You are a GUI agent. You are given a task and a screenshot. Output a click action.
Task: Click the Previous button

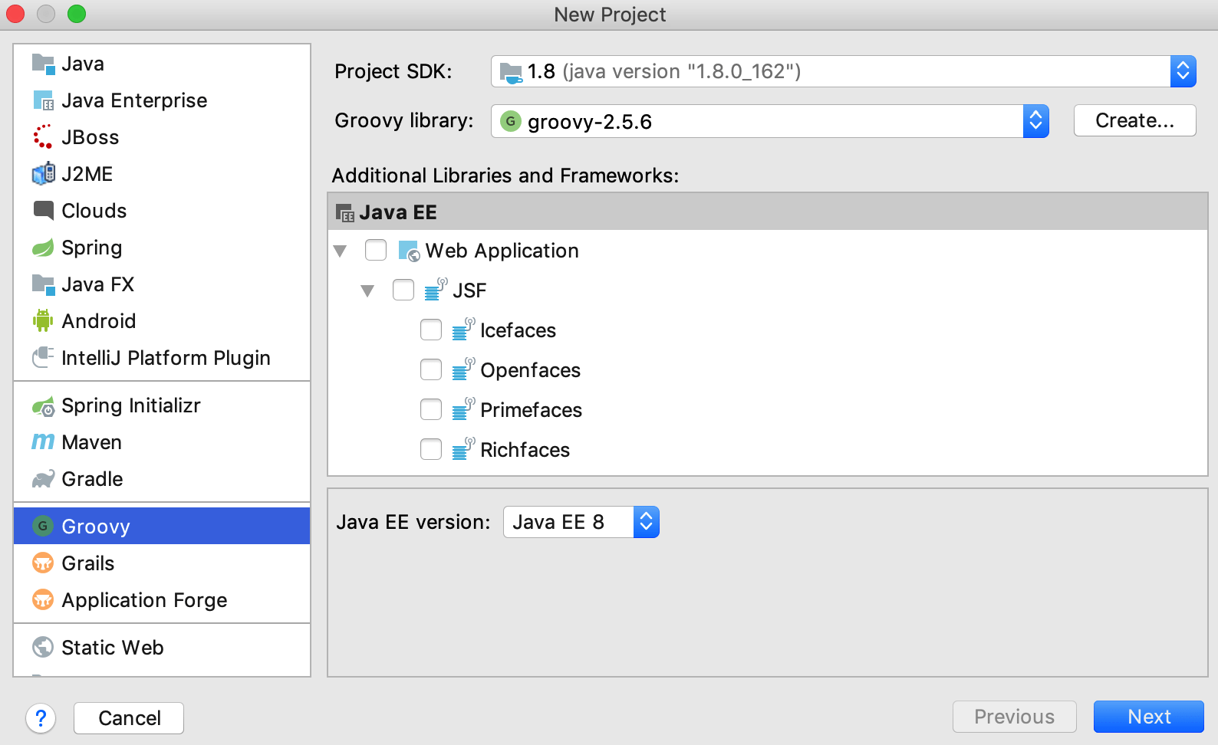tap(1015, 717)
